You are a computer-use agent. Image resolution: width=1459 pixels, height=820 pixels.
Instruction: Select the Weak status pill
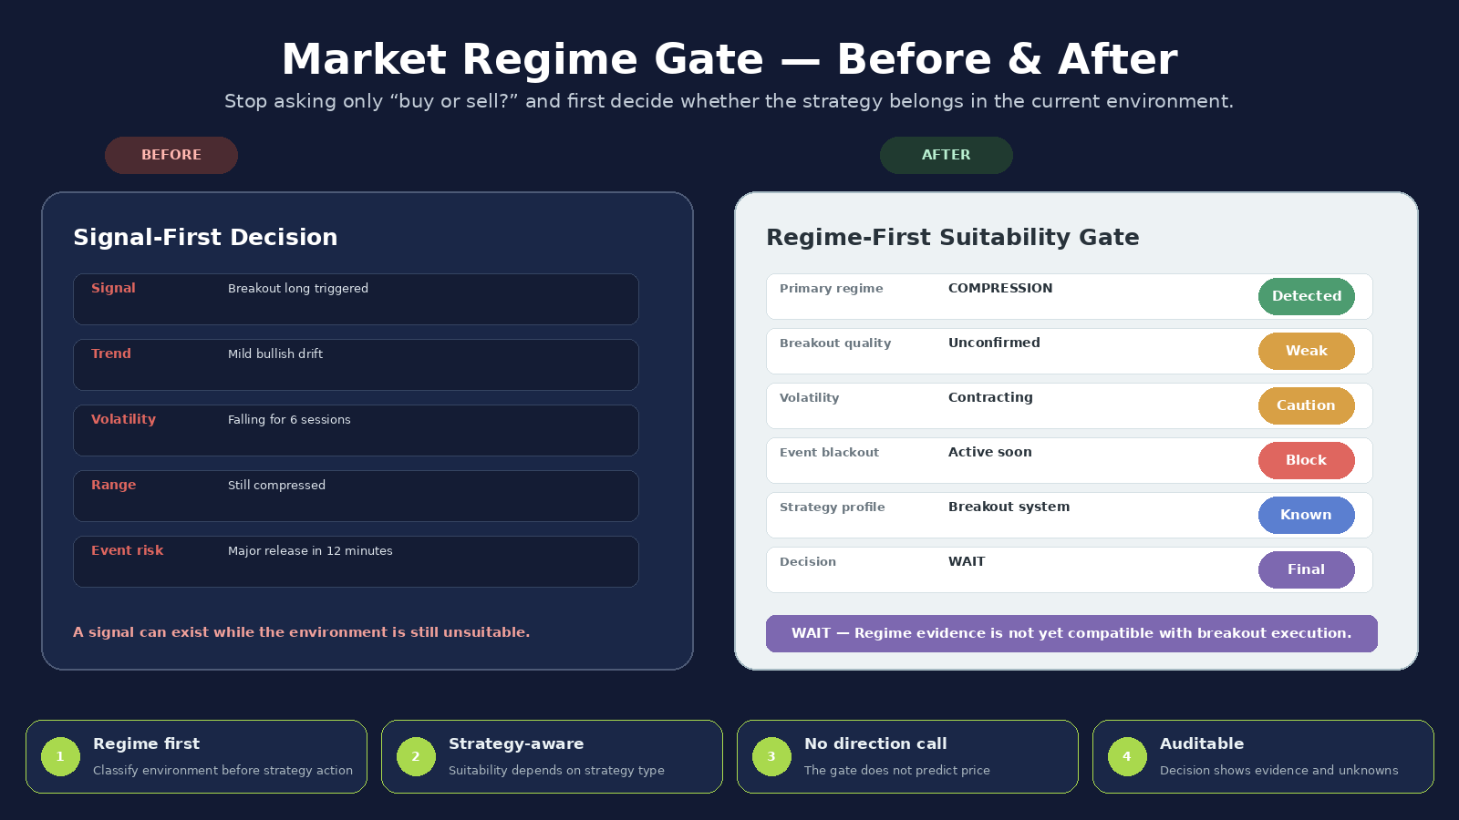pos(1307,351)
